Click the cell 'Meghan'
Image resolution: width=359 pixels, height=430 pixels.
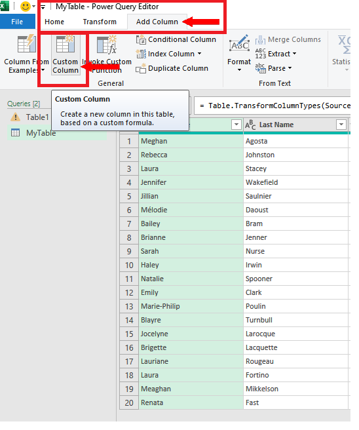click(x=191, y=141)
